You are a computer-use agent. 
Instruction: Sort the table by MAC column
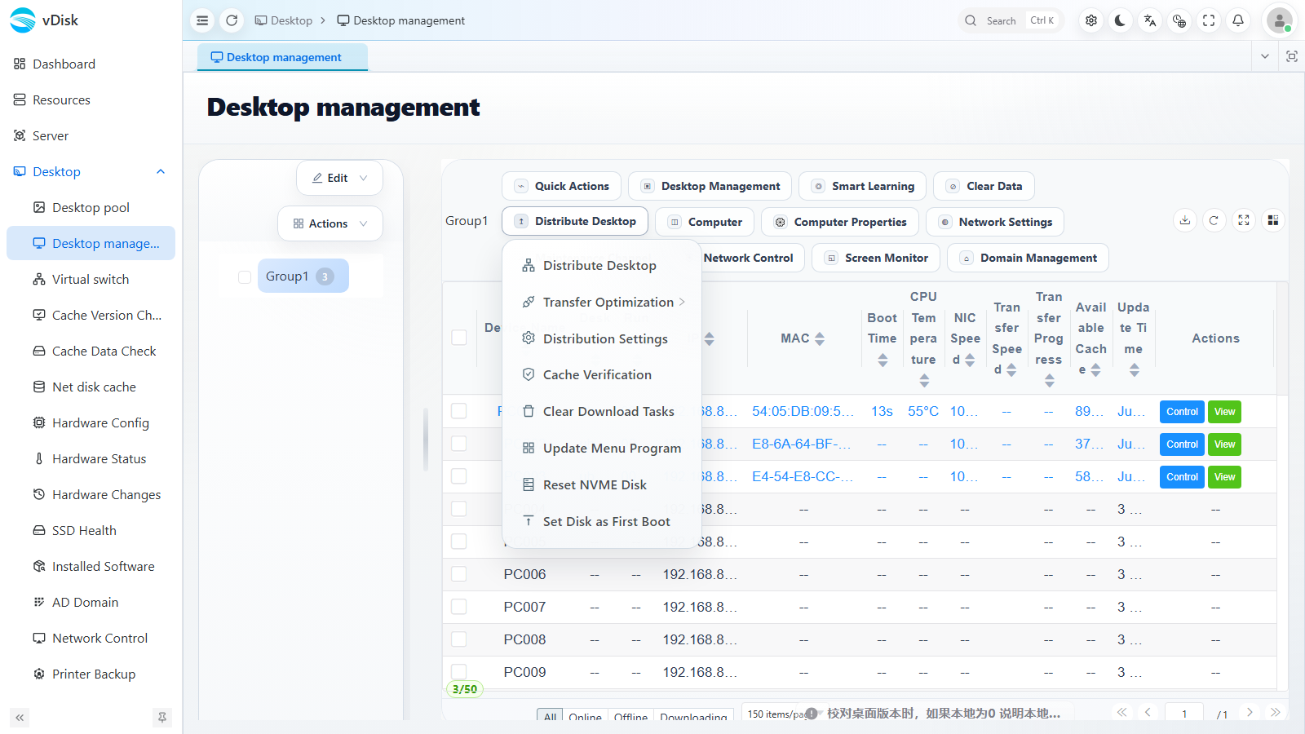820,338
